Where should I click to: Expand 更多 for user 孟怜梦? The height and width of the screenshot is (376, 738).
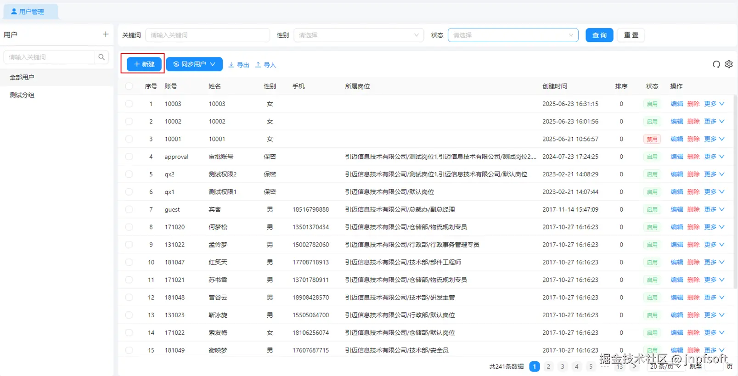pos(714,245)
